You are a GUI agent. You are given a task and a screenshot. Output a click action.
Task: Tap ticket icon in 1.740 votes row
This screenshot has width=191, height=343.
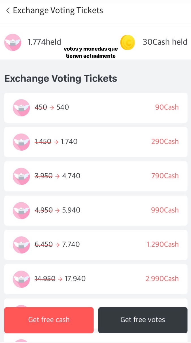click(21, 142)
